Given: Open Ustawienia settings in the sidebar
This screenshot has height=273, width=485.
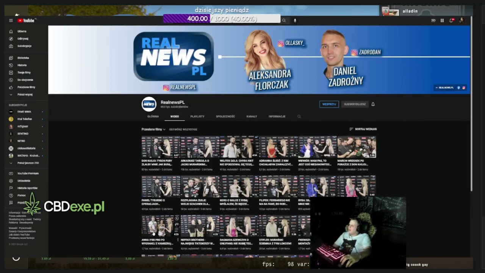Looking at the screenshot, I should 23,181.
